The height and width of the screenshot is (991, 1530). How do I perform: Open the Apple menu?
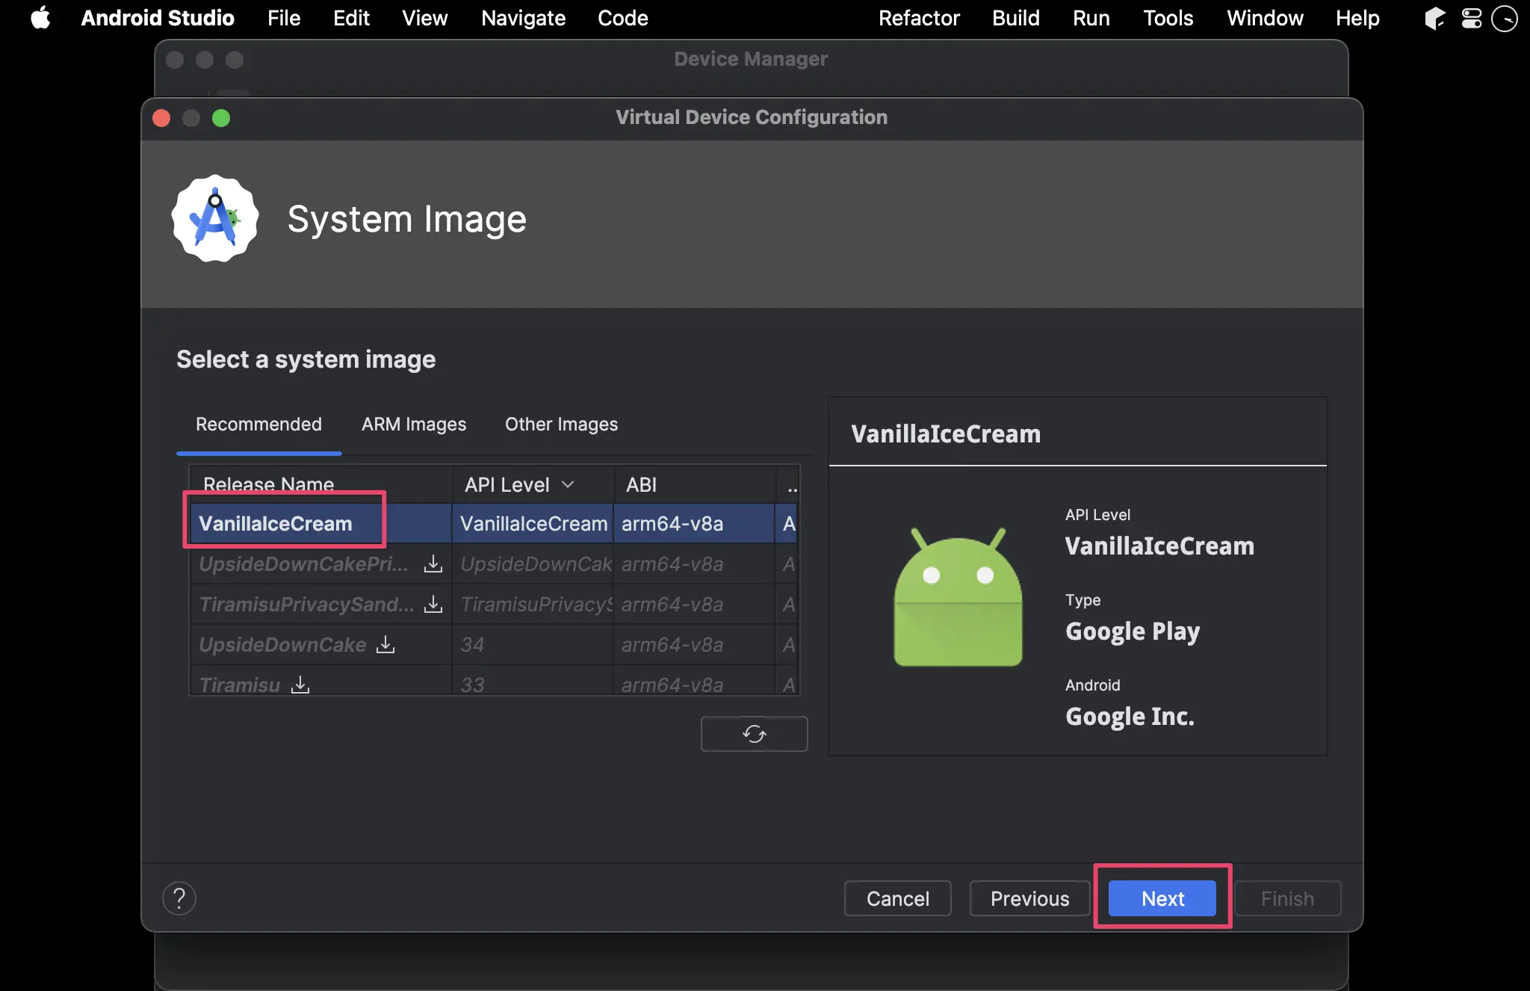tap(40, 18)
